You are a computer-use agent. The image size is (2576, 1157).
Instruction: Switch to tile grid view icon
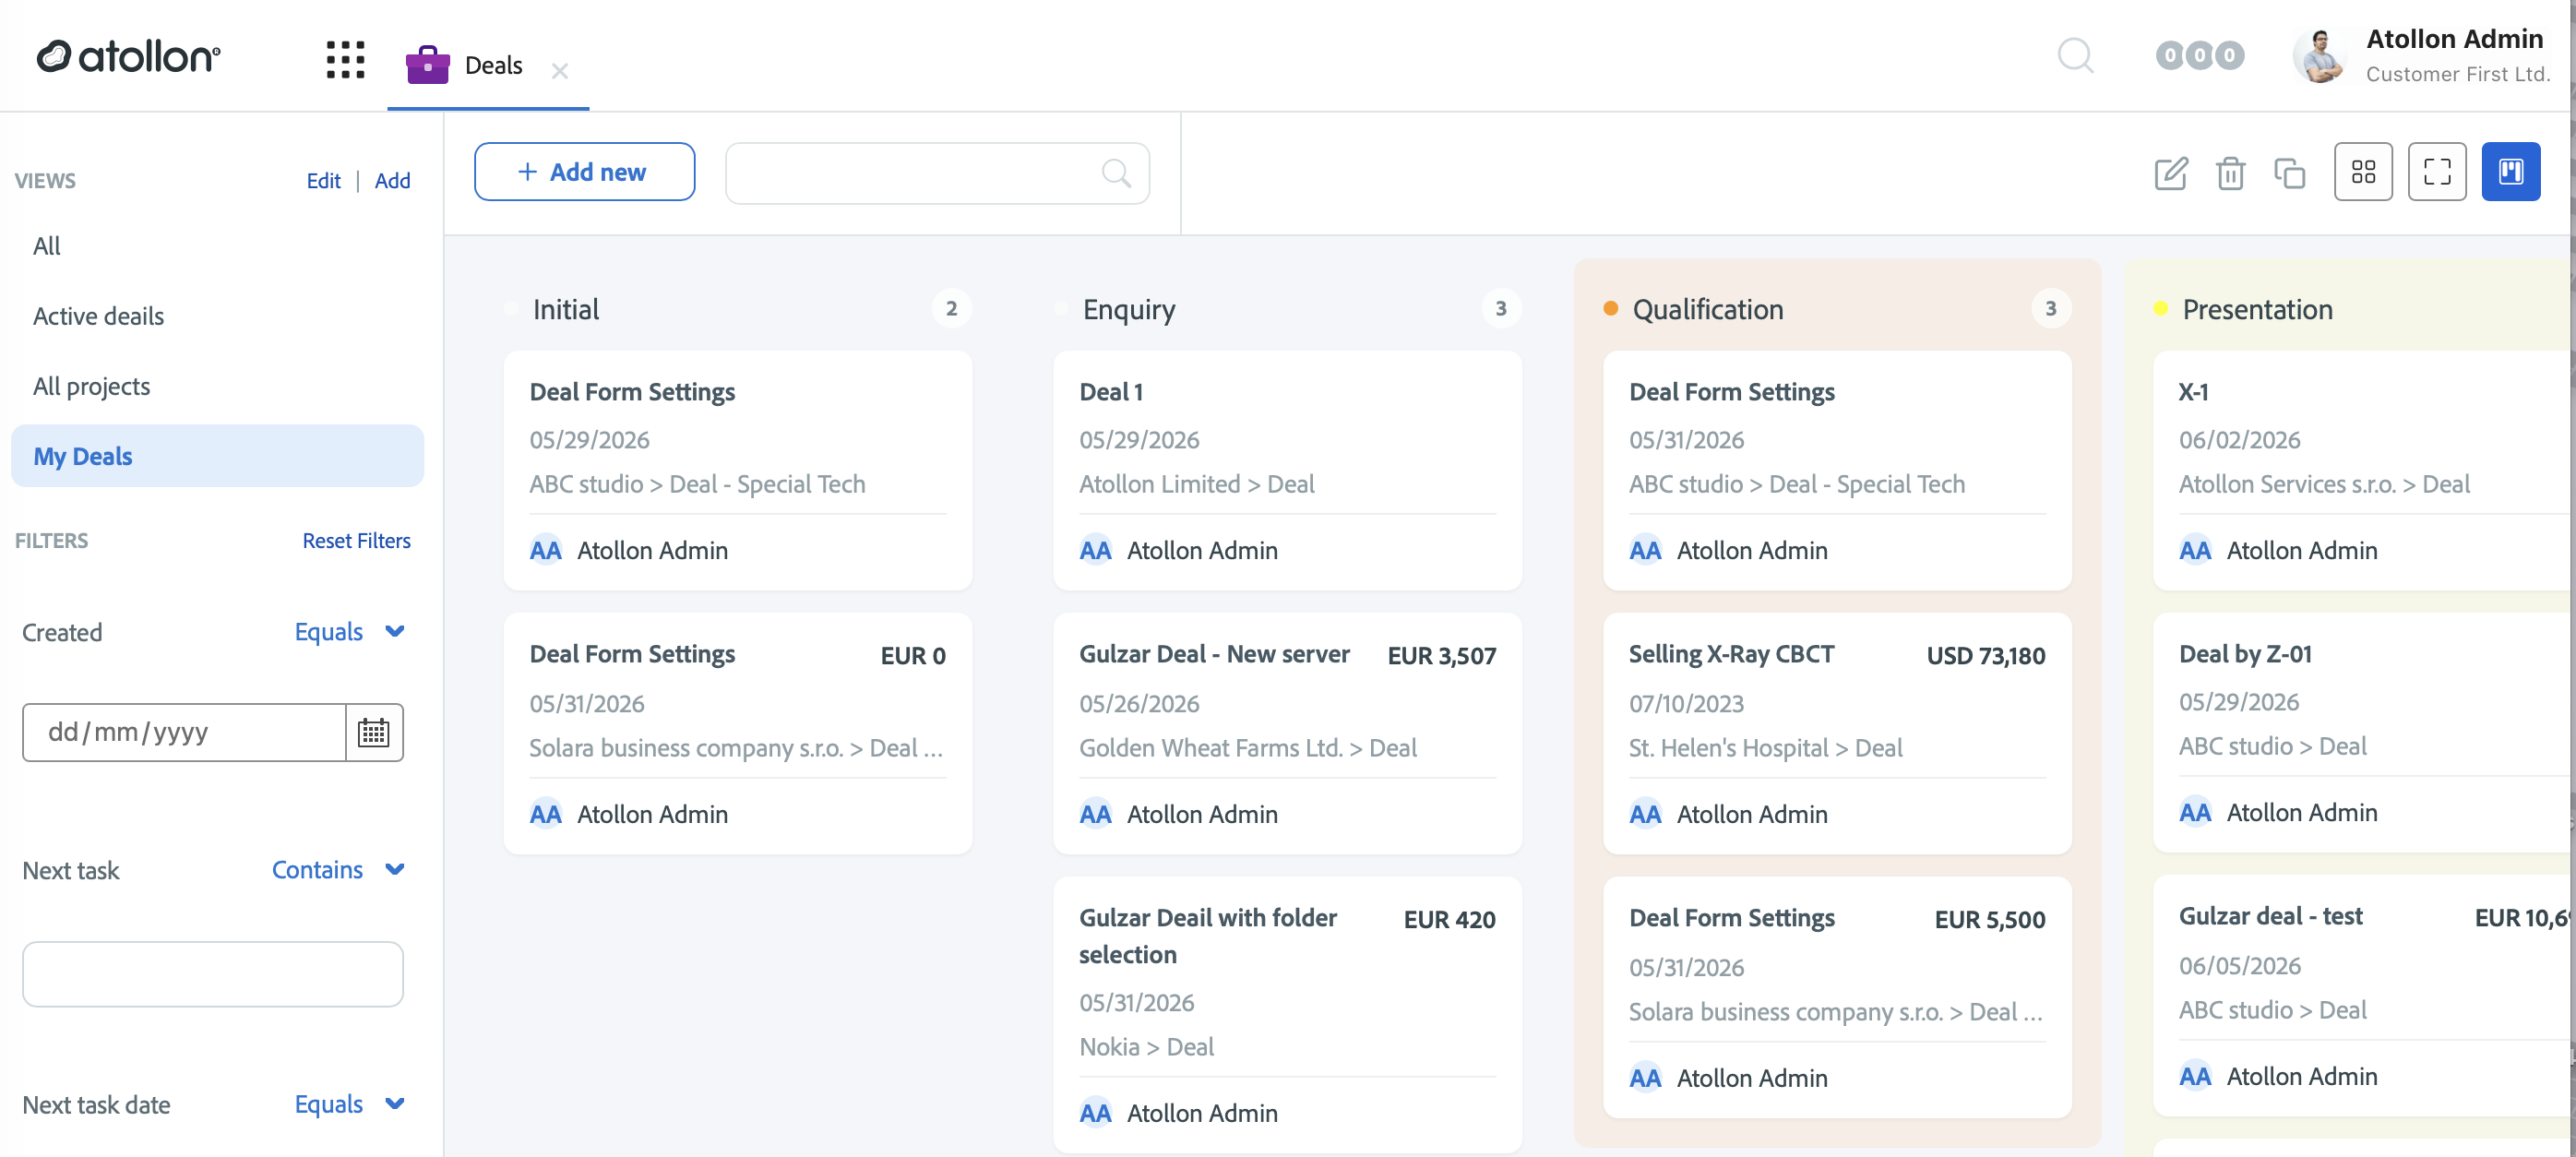[2363, 172]
